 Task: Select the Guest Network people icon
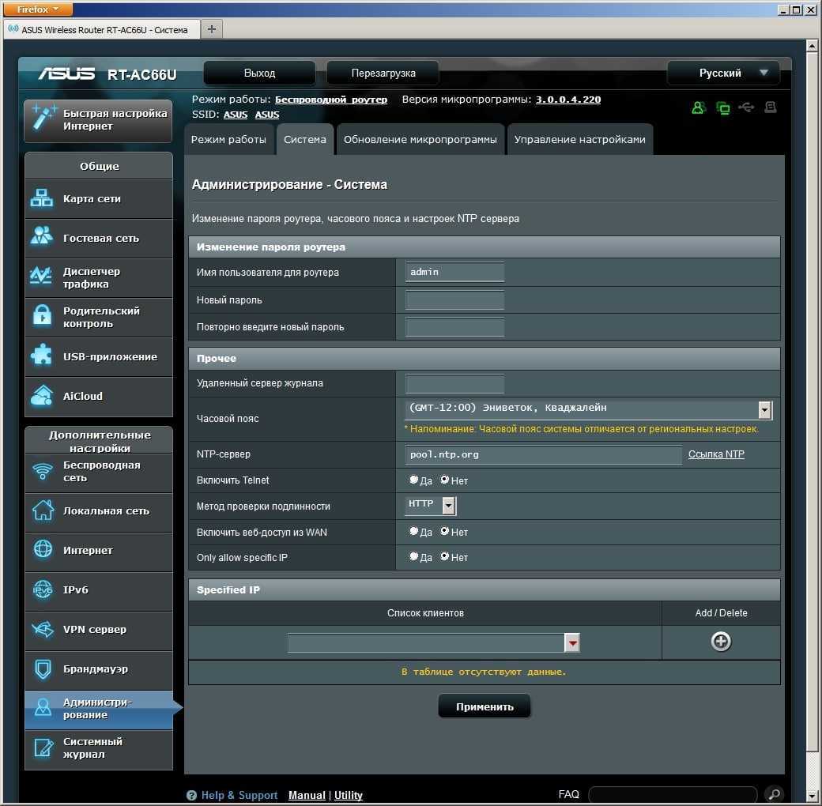41,238
